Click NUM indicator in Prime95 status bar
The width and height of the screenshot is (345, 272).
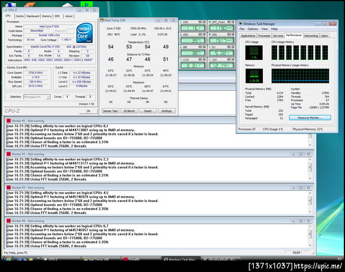click(x=296, y=252)
